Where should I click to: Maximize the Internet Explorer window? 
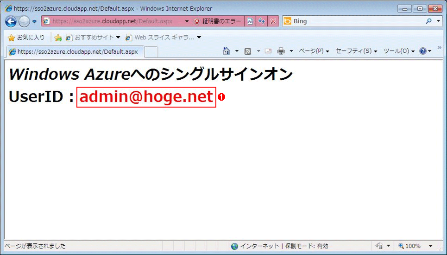coord(420,8)
